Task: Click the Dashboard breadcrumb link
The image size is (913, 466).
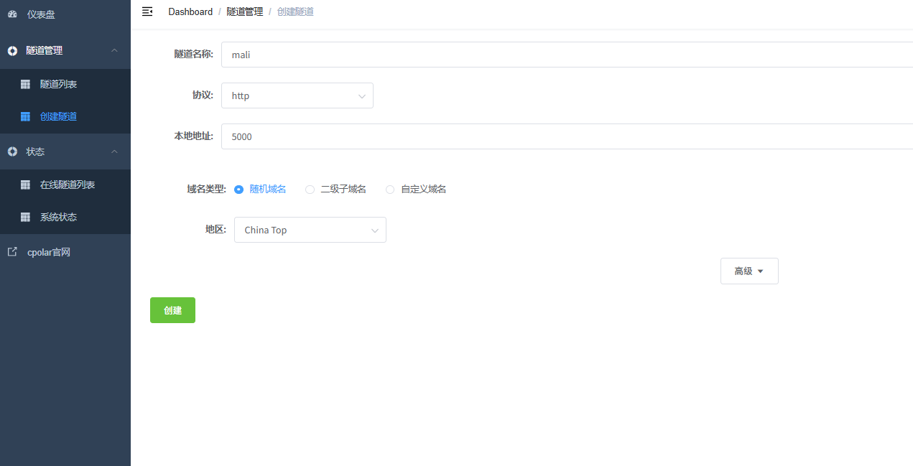Action: coord(190,11)
